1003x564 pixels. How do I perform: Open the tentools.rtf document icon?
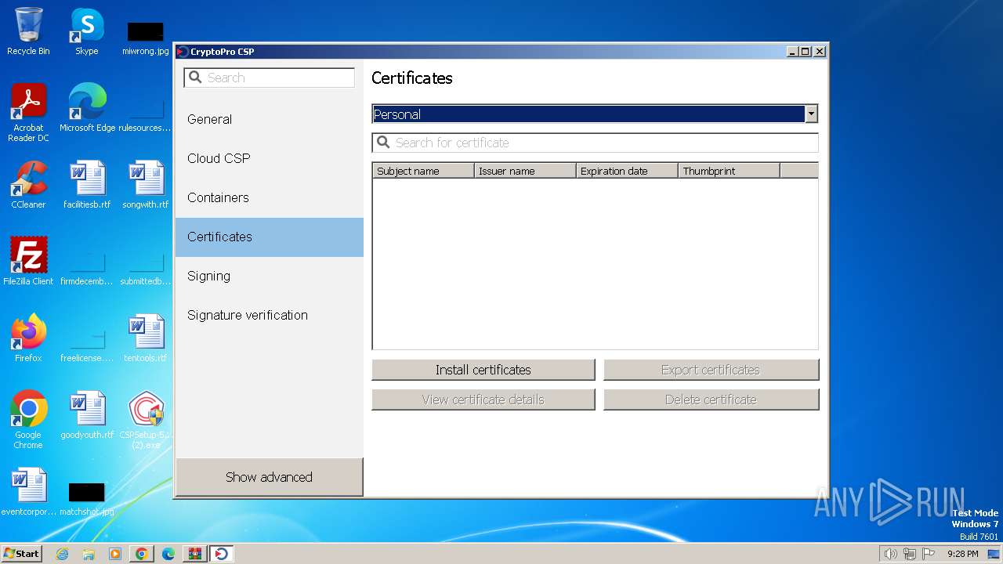click(146, 338)
